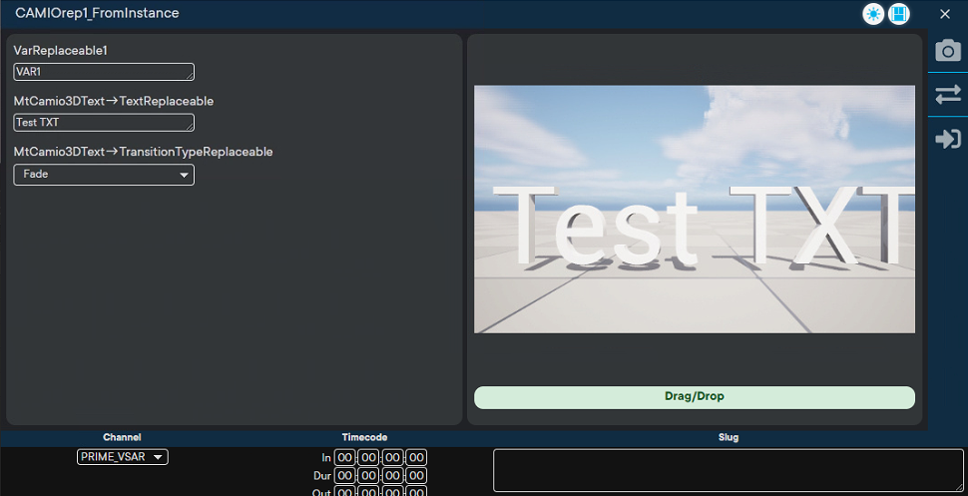Viewport: 968px width, 496px height.
Task: Click the Dur timecode seconds field
Action: coord(393,476)
